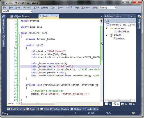Select README.txt in Solution Explorer
The width and height of the screenshot is (144, 118).
point(123,32)
